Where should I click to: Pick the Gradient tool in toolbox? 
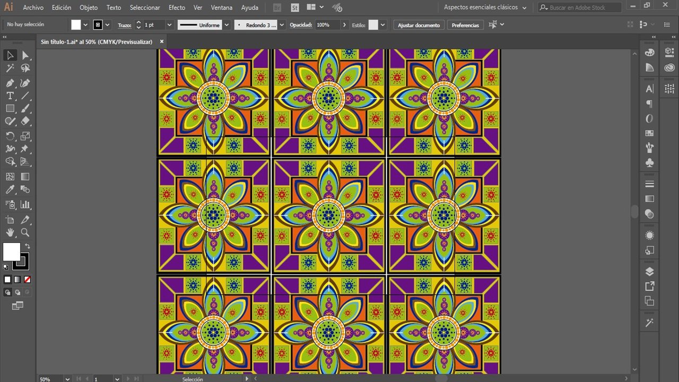tap(25, 177)
